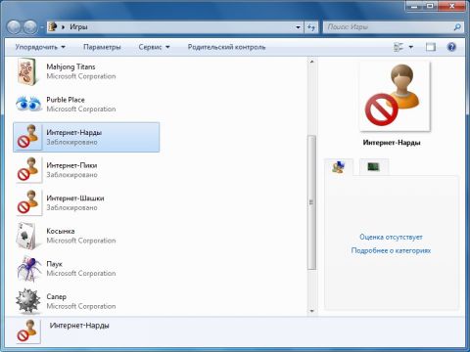Click the search magnifier icon

tap(457, 27)
